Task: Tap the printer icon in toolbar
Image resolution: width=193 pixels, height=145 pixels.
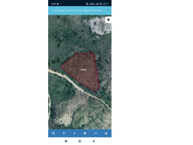Action: click(x=106, y=133)
